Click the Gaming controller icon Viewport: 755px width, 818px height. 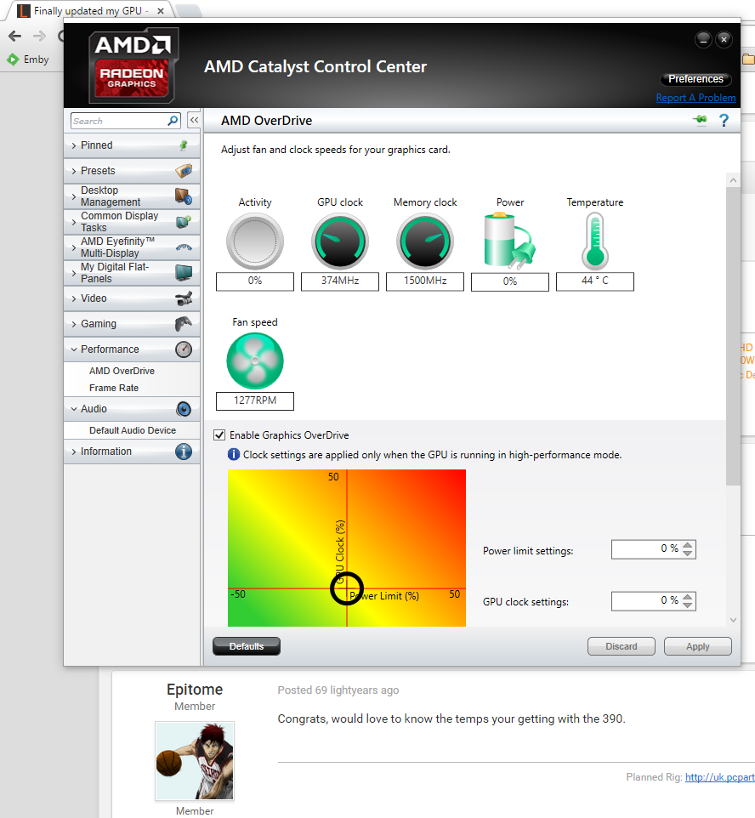pos(184,323)
